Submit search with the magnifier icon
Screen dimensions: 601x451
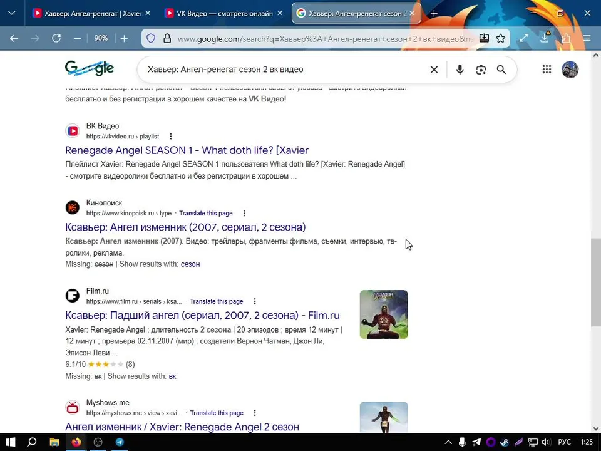click(501, 70)
